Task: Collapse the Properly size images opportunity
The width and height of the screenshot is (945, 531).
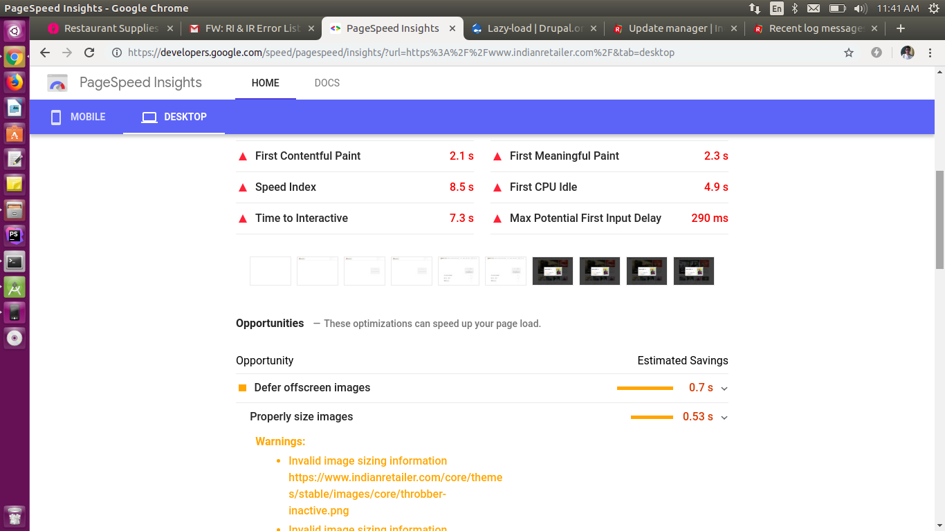Action: (724, 418)
